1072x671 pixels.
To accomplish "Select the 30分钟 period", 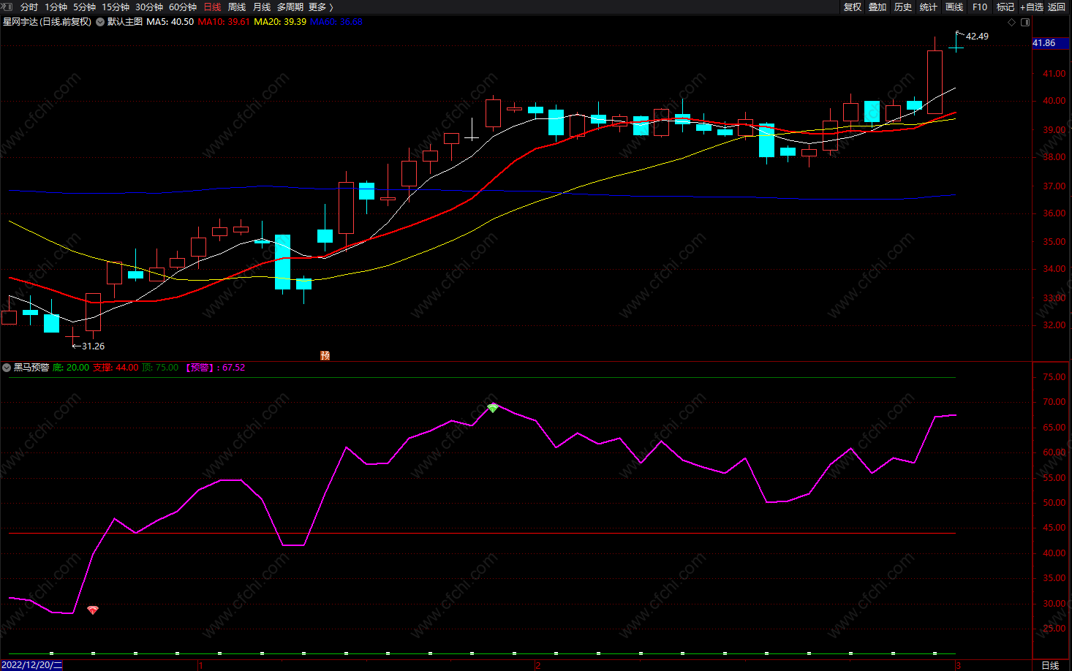I will [x=149, y=7].
